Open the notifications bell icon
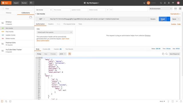 pyautogui.click(x=169, y=3)
